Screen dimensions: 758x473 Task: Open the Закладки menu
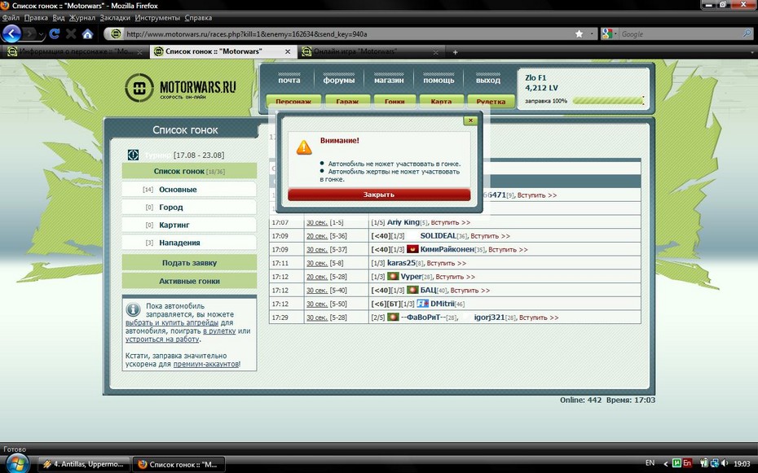click(x=115, y=18)
